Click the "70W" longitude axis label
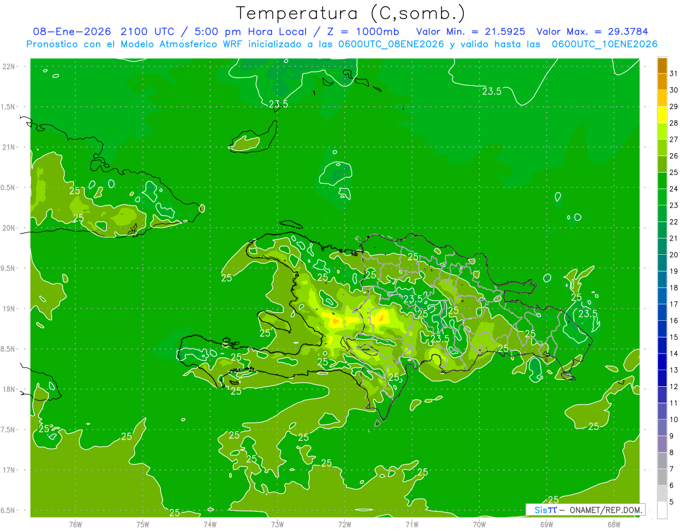 tap(479, 524)
